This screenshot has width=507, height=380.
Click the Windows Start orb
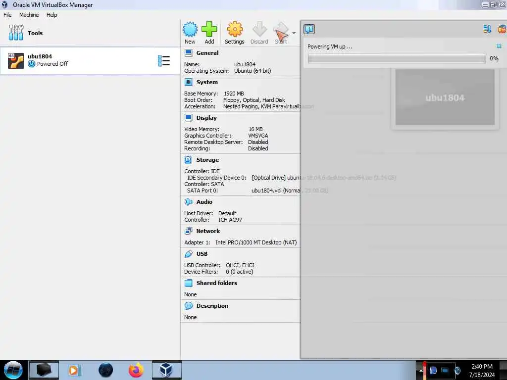point(13,370)
